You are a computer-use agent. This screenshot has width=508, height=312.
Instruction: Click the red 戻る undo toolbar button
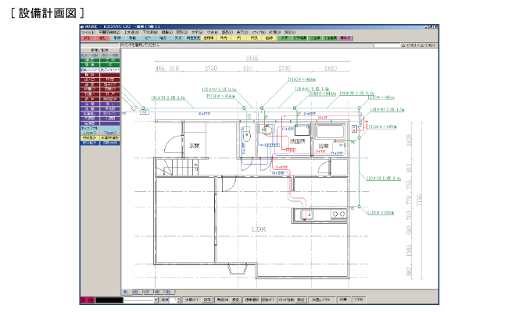tap(87, 37)
